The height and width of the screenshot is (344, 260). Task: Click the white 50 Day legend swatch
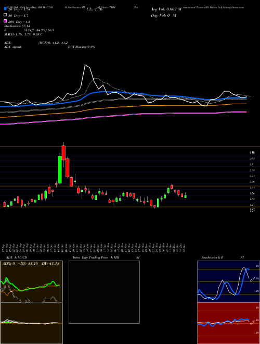5,15
